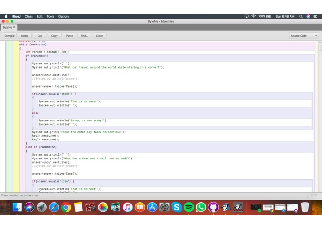This screenshot has width=322, height=229.
Task: Click the 'Sorry, it was stamp!' println line
Action: pyautogui.click(x=73, y=121)
